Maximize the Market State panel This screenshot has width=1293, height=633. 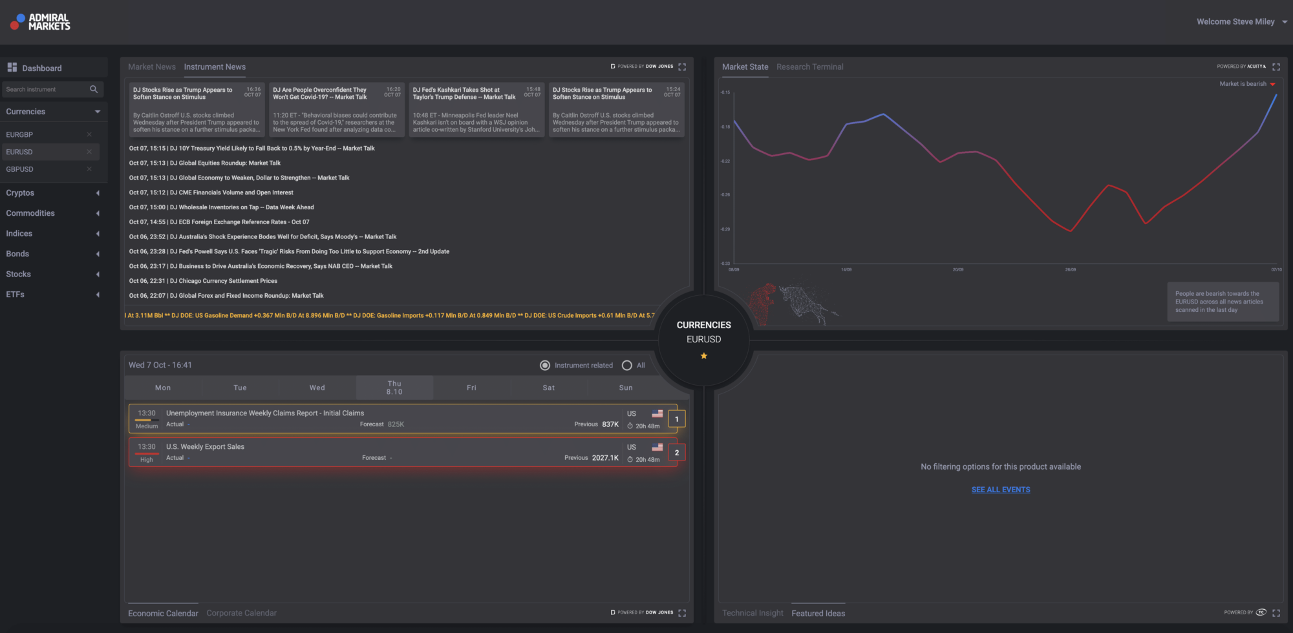tap(1276, 67)
